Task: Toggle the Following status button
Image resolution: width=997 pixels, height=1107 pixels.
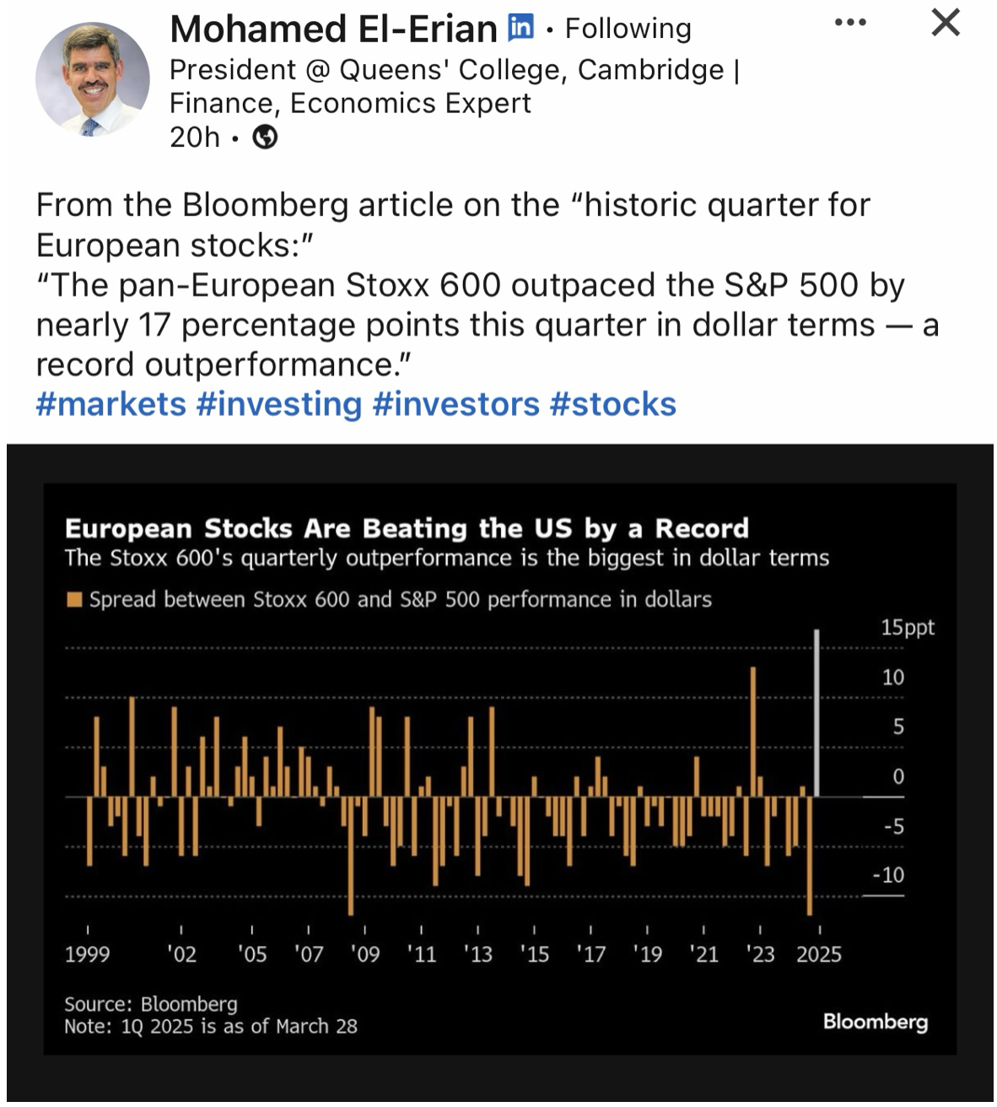Action: (628, 30)
